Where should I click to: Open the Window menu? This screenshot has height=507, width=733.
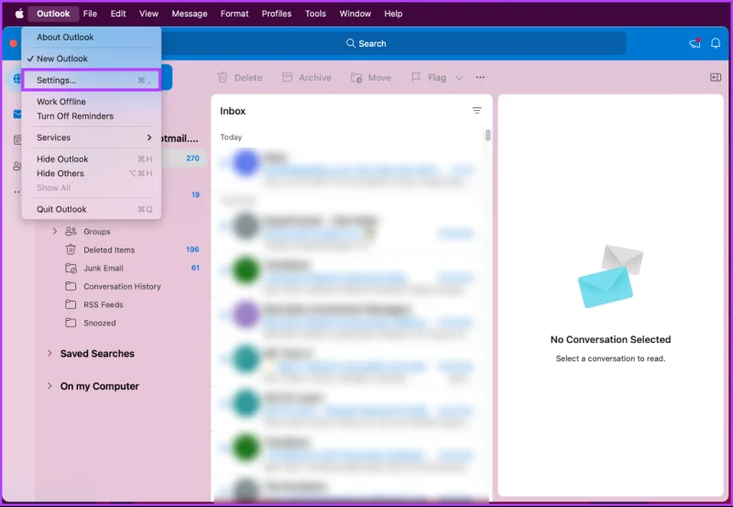(x=356, y=14)
